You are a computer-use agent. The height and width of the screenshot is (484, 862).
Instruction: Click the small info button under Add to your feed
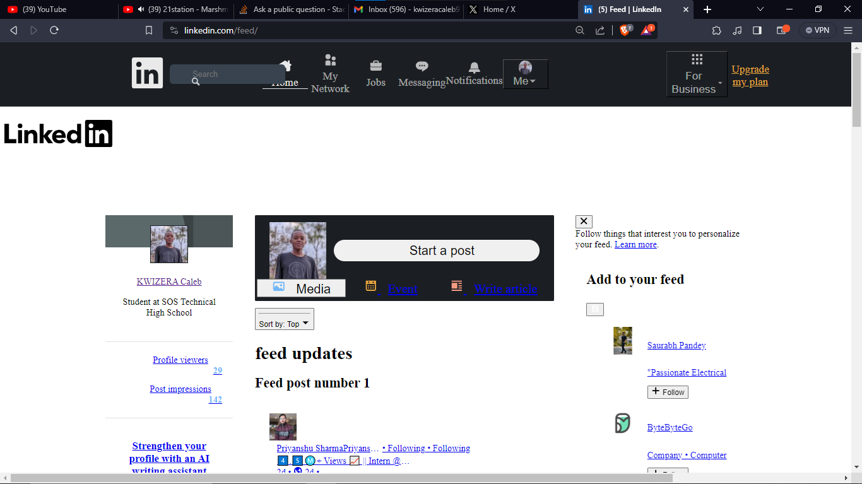[595, 309]
